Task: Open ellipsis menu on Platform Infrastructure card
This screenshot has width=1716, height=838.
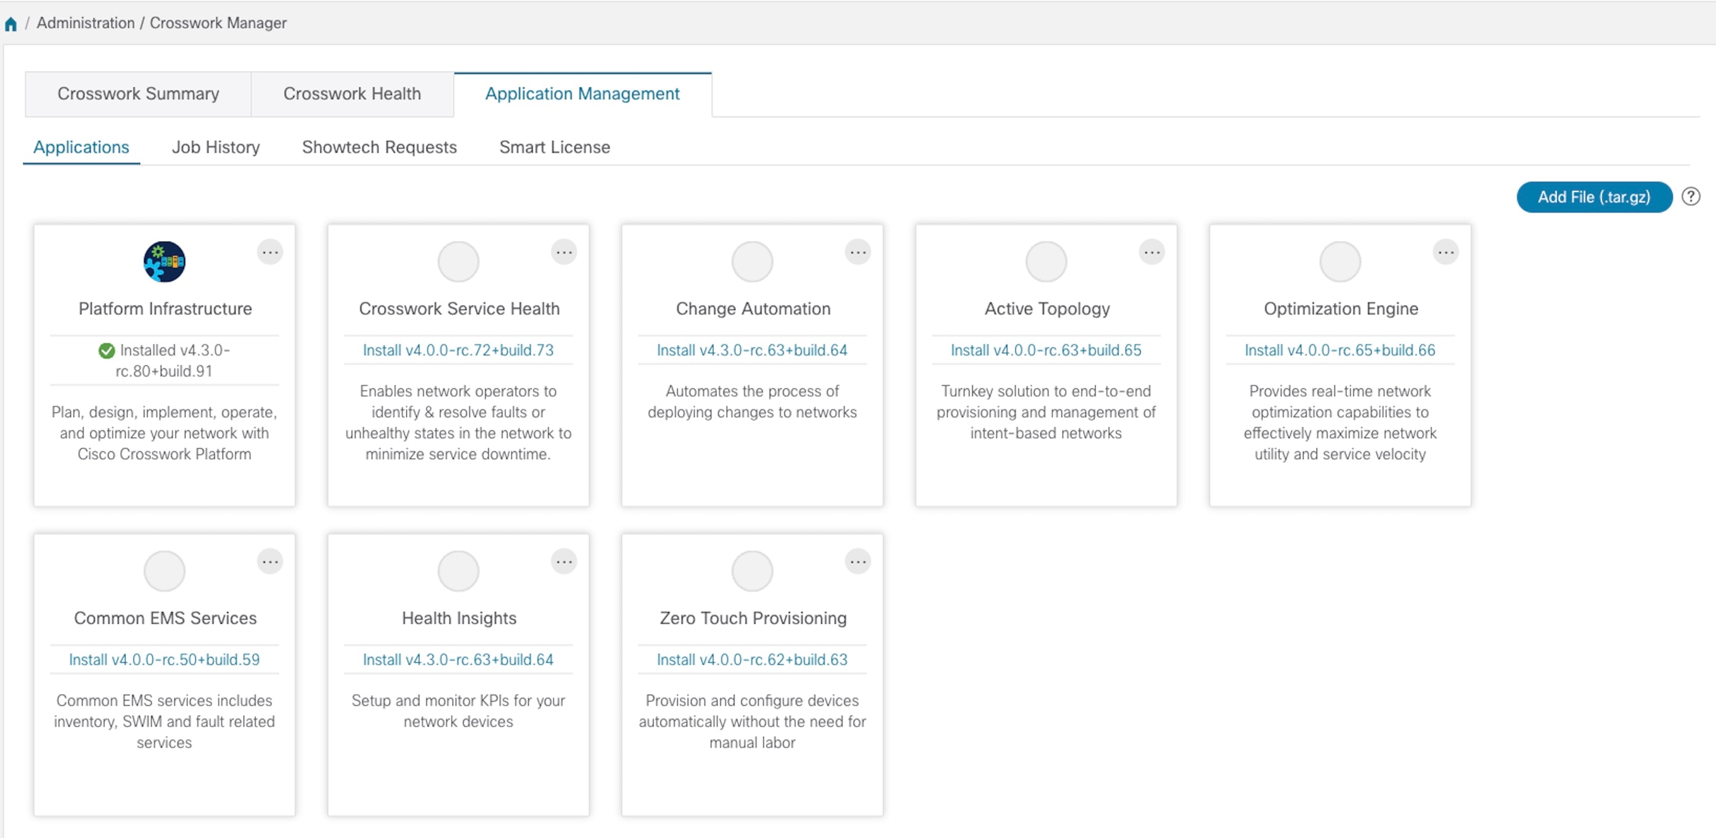Action: click(270, 252)
